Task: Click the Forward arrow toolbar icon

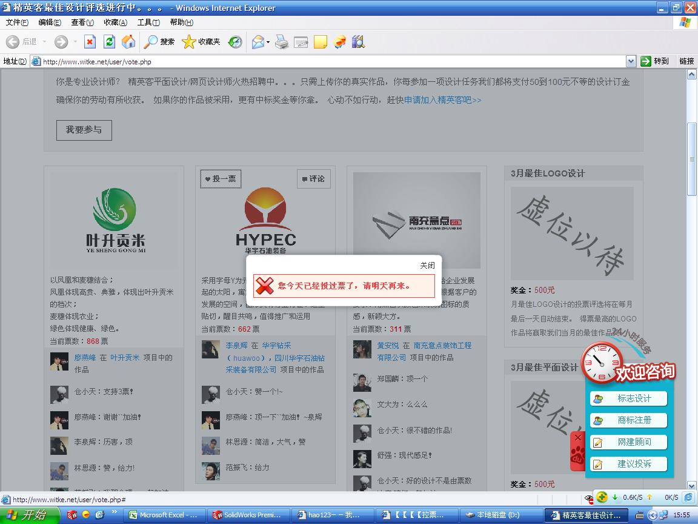Action: (61, 42)
